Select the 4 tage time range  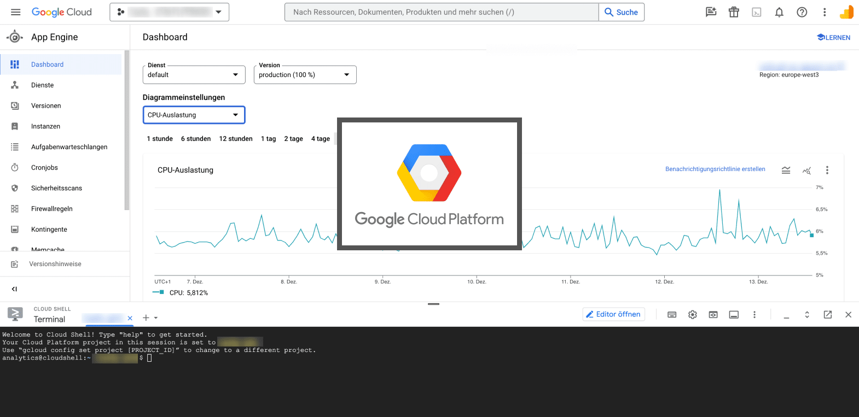click(321, 139)
